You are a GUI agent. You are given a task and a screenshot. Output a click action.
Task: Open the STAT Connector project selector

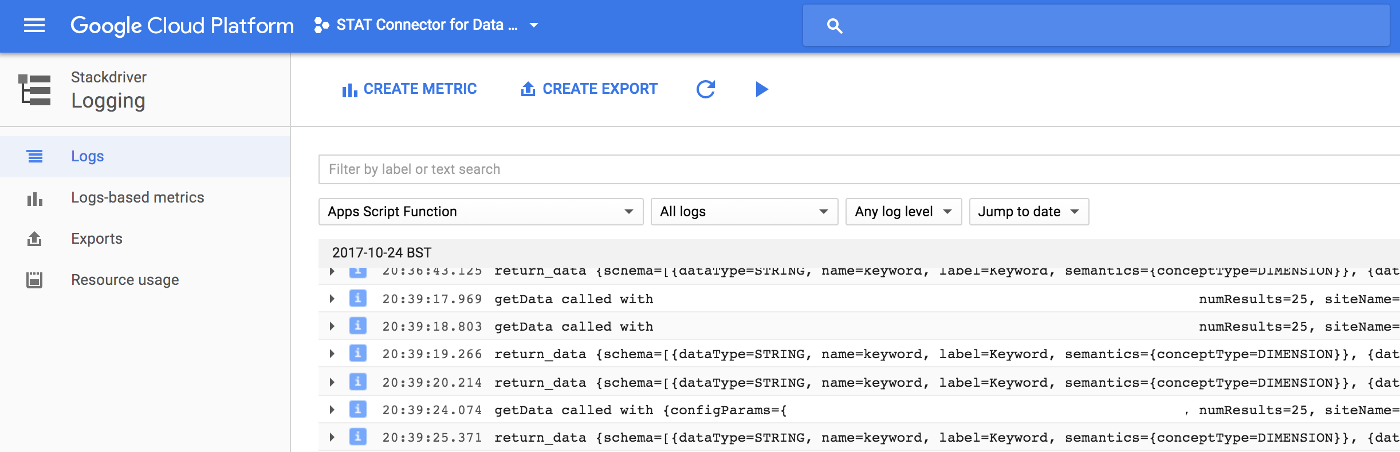(x=427, y=25)
